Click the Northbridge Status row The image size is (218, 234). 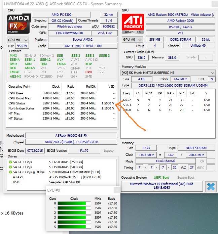click(61, 108)
